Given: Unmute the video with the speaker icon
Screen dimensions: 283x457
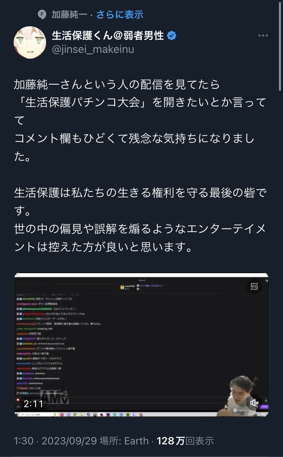Looking at the screenshot, I should click(254, 403).
